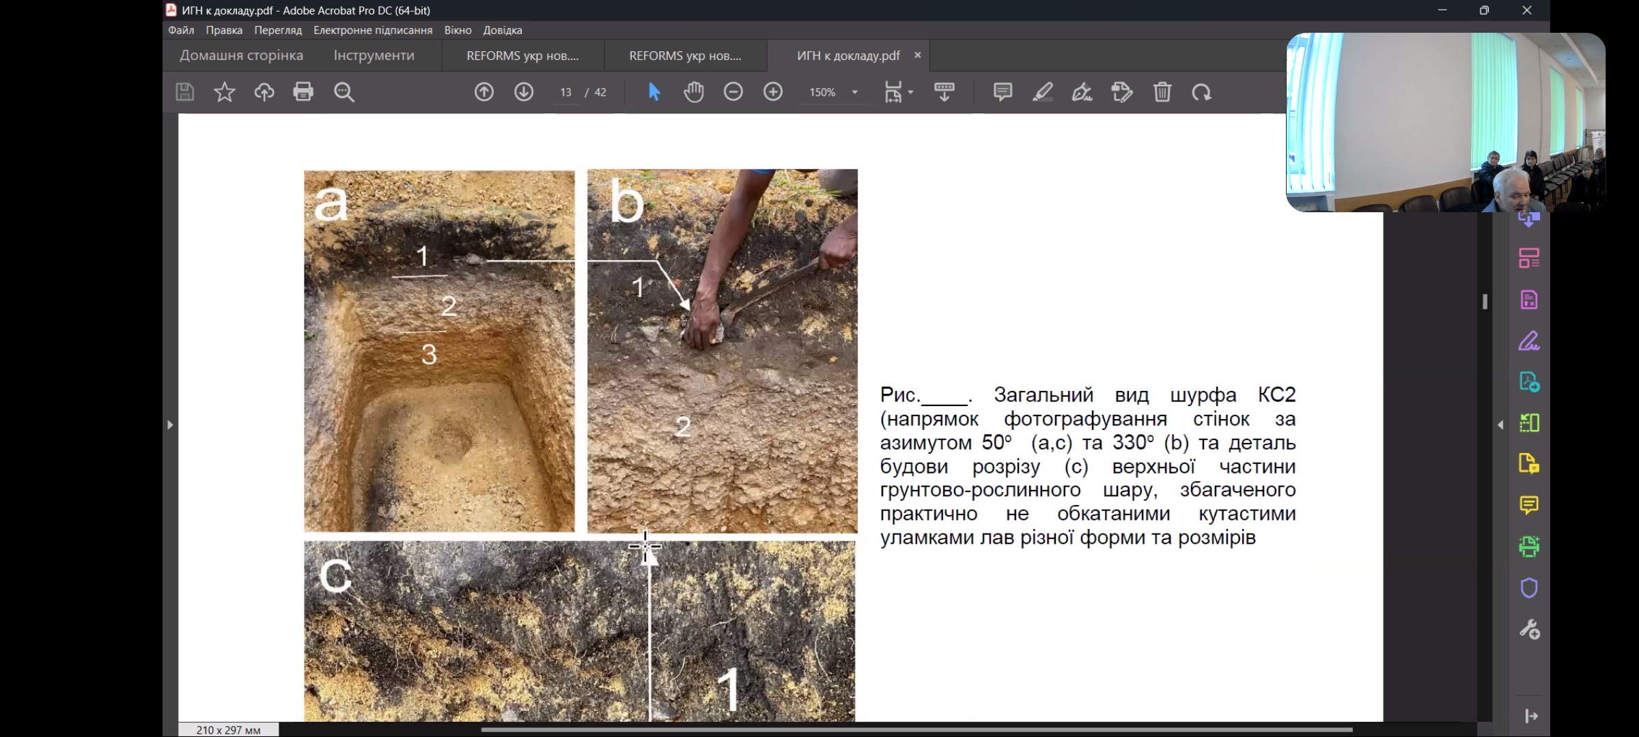The image size is (1639, 737).
Task: Switch to the first REFORMS укр нов tab
Action: (x=522, y=55)
